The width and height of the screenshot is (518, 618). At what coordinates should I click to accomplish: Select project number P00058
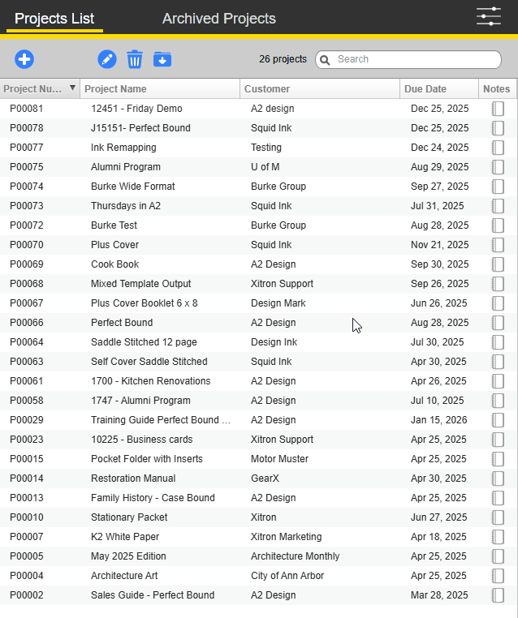point(27,401)
